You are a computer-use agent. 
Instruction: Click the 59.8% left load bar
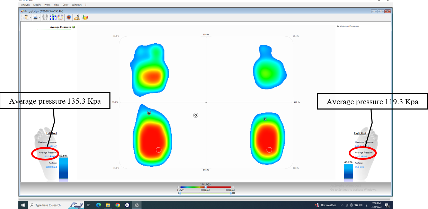(x=63, y=168)
